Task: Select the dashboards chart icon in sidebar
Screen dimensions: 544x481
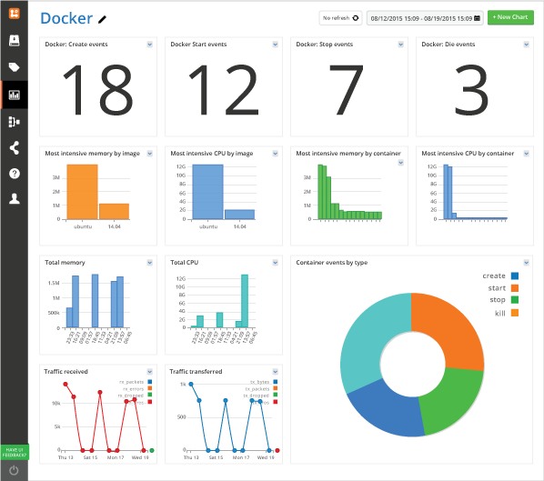Action: (x=15, y=95)
